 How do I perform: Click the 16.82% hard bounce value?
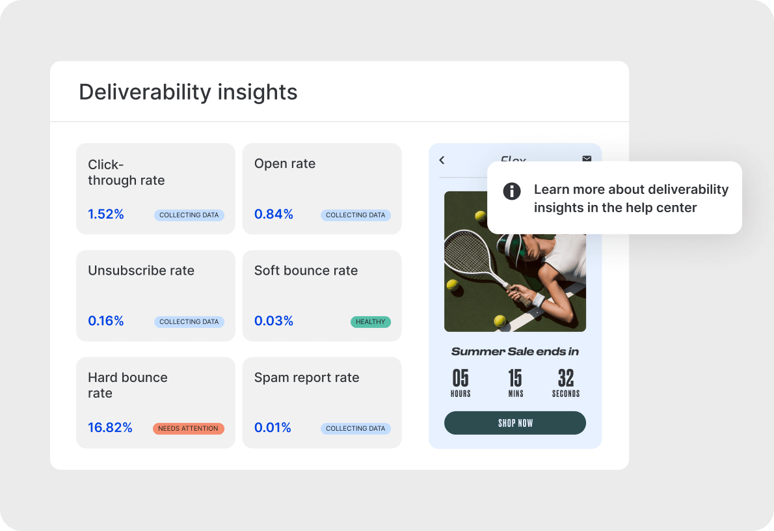click(110, 428)
